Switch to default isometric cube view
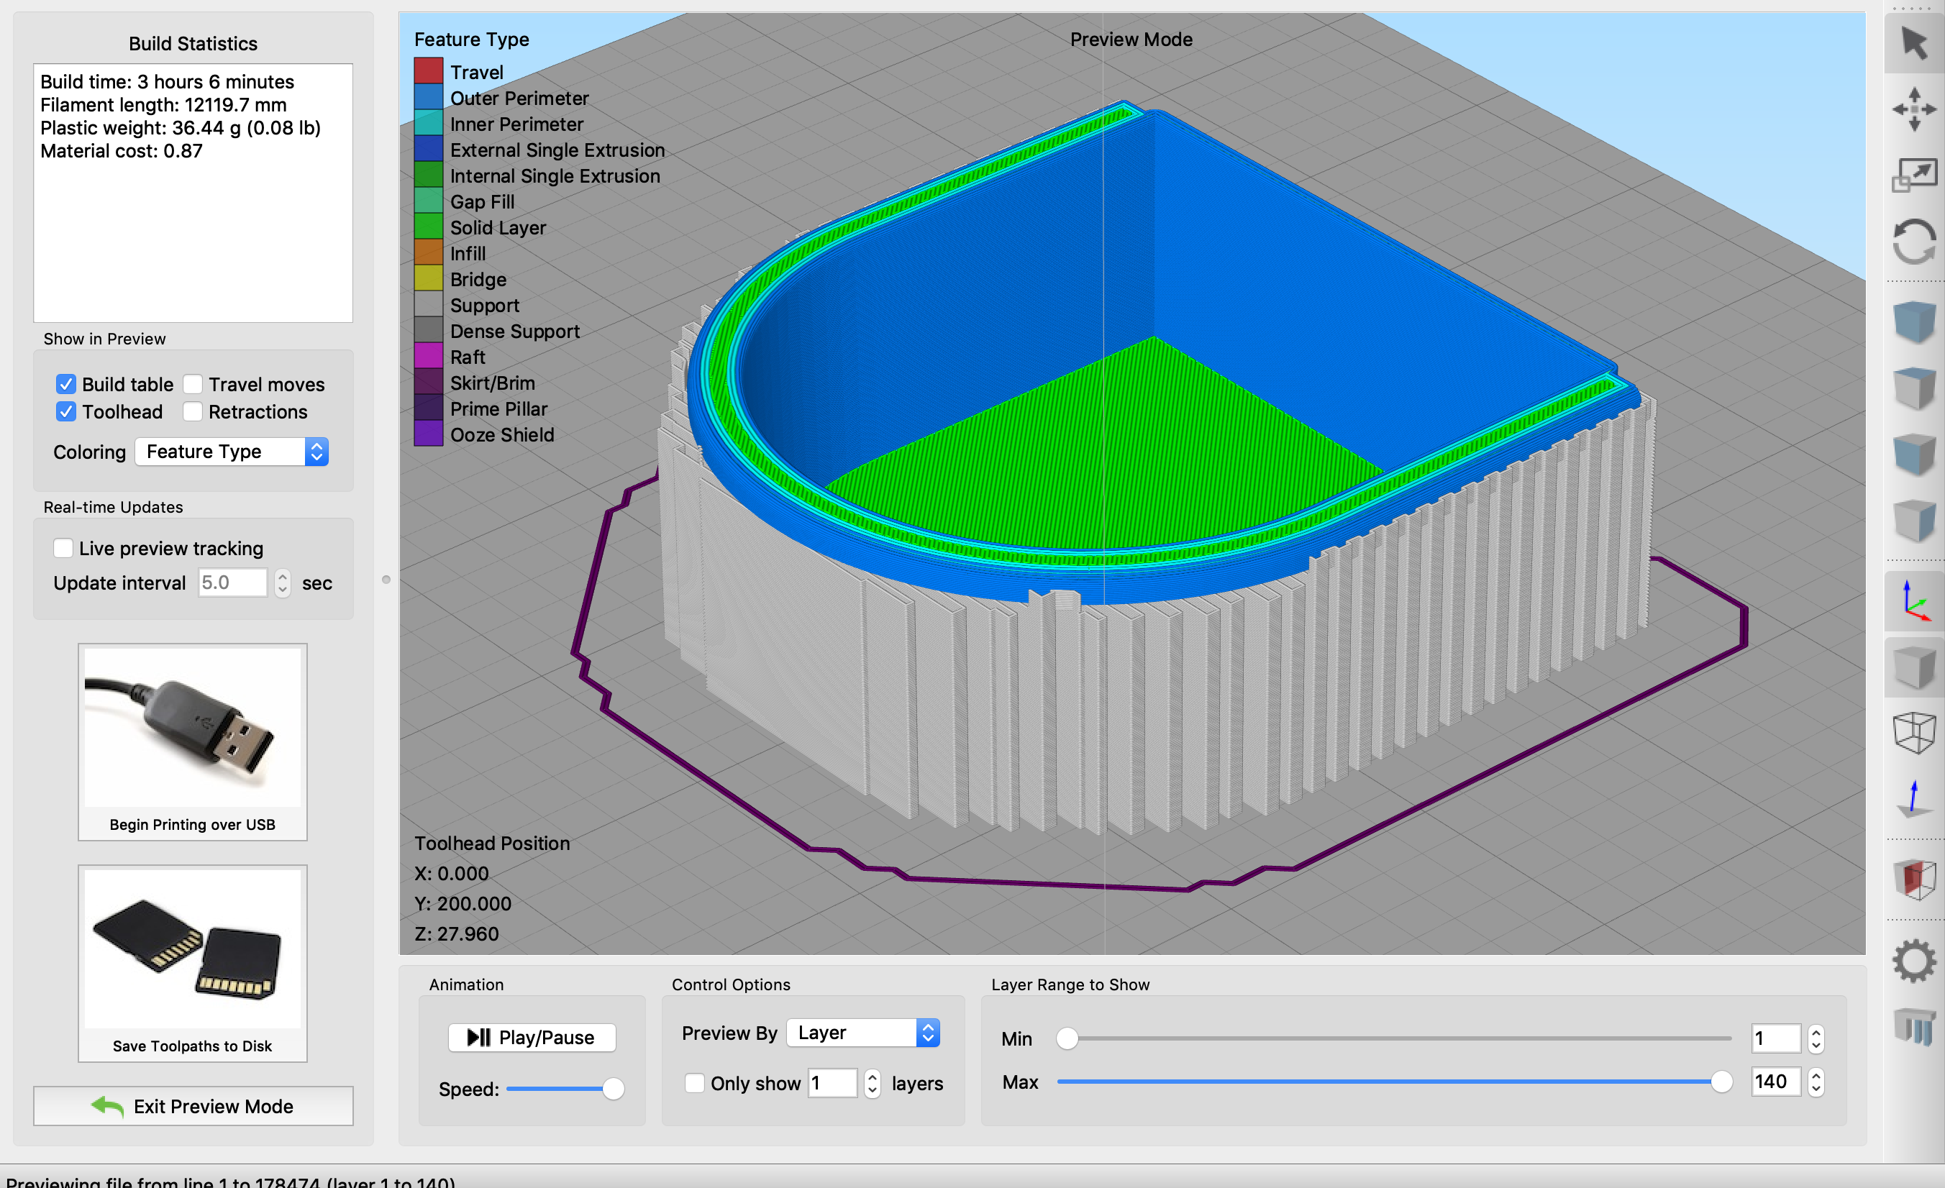 [1914, 322]
